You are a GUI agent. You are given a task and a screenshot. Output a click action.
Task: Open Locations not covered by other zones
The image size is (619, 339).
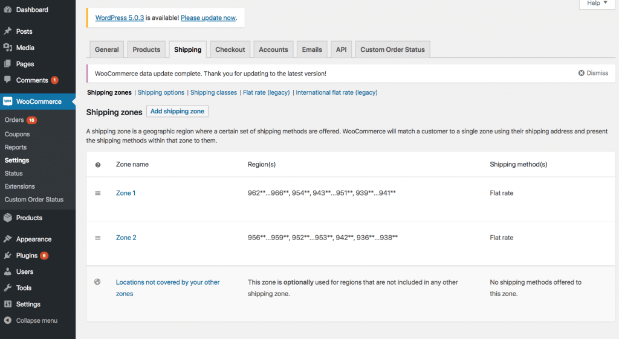[x=168, y=288]
